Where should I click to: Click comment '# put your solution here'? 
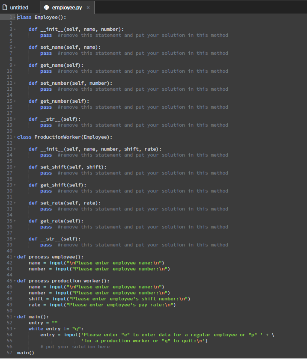tap(75, 347)
